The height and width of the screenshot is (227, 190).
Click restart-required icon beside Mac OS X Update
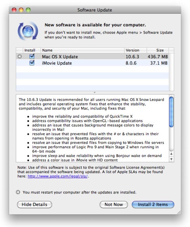tap(20, 56)
